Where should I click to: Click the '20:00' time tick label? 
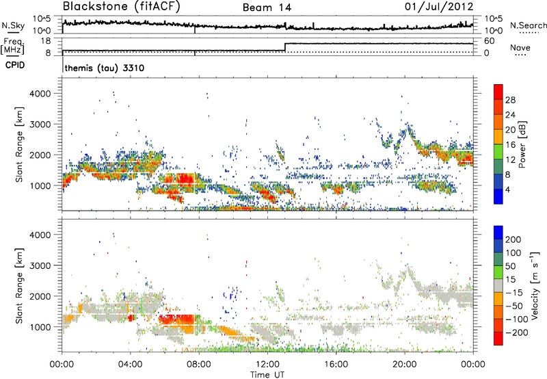point(404,365)
